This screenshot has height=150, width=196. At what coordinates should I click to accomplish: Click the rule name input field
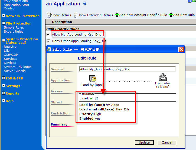[x=127, y=69]
